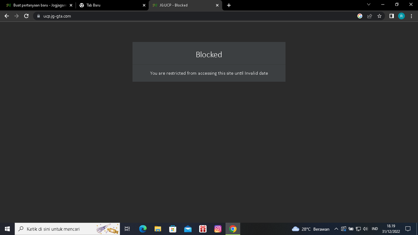Open a new tab with plus button
Viewport: 418px width, 235px height.
click(x=229, y=5)
